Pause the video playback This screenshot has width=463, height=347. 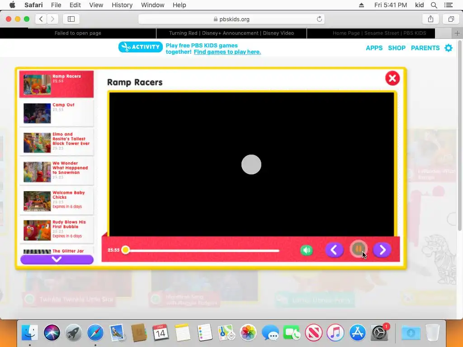[x=359, y=249]
